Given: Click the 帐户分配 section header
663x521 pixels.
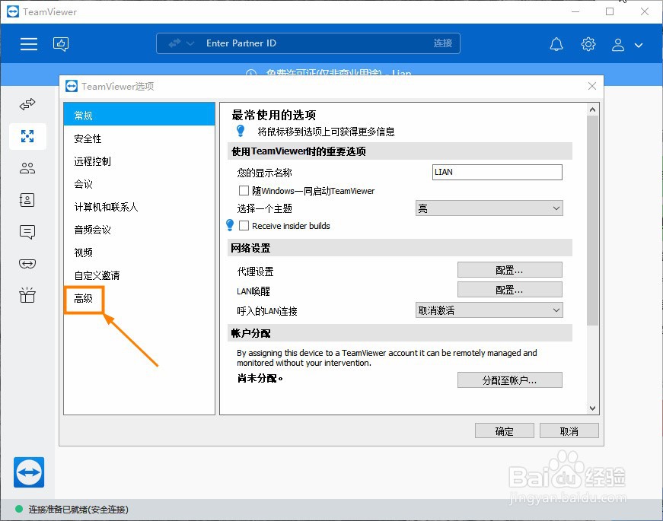Looking at the screenshot, I should 400,333.
